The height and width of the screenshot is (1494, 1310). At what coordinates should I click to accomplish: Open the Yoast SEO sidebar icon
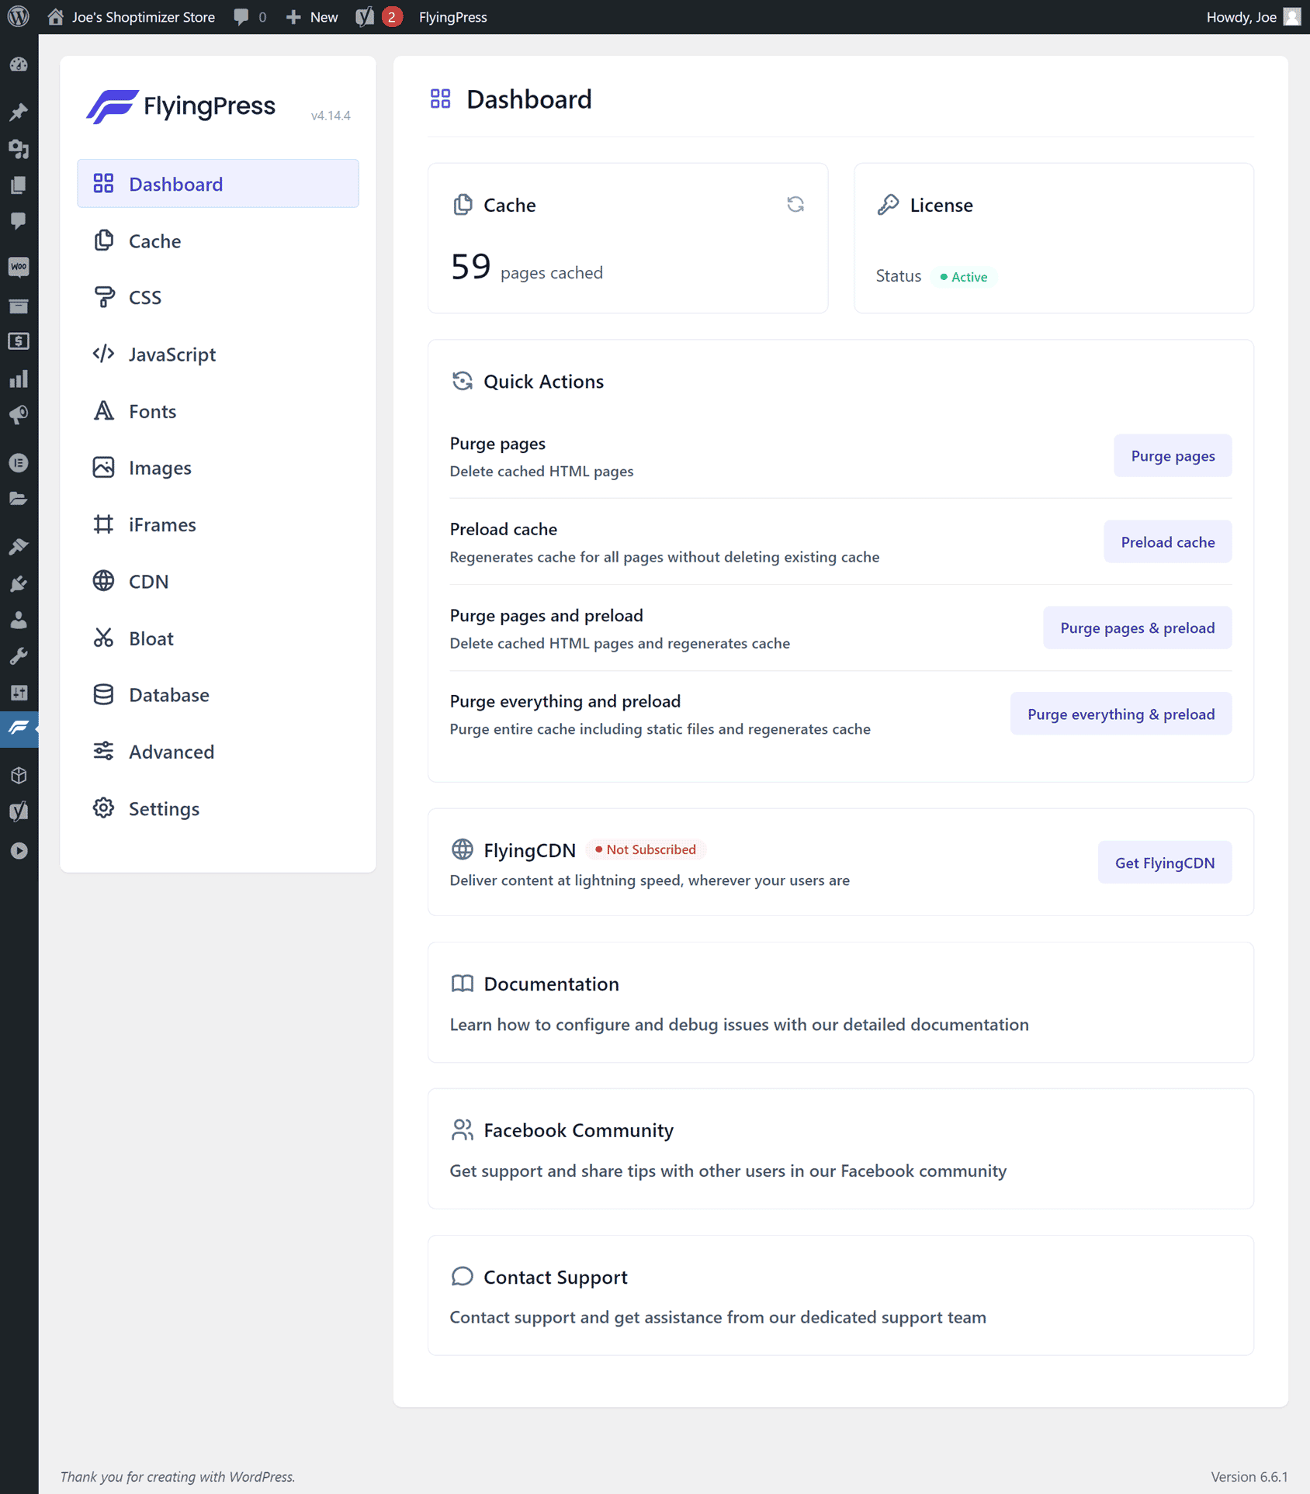pos(19,811)
